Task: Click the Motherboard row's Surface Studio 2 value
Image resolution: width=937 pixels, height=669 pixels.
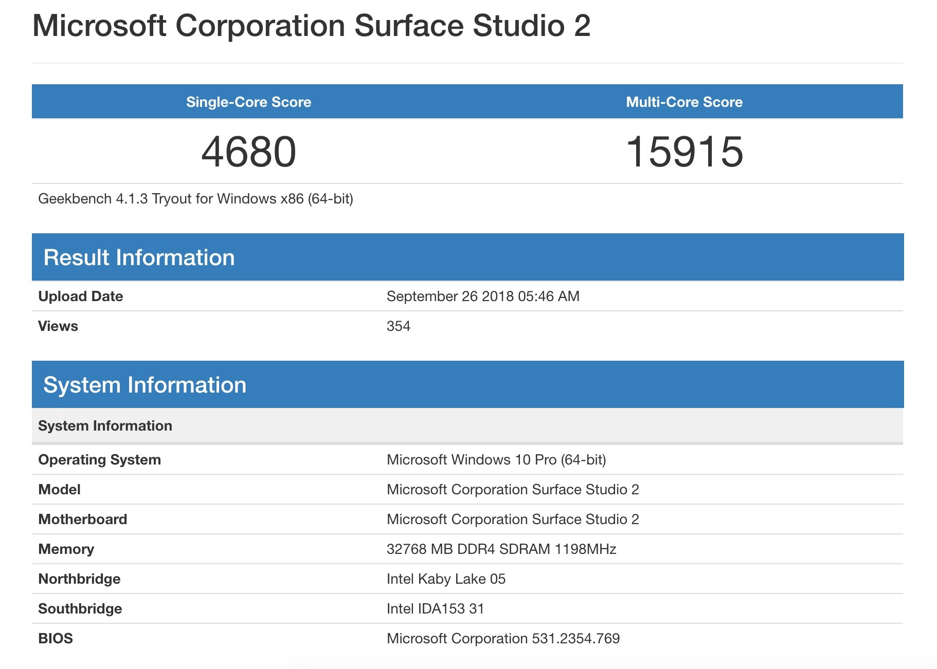Action: [512, 519]
